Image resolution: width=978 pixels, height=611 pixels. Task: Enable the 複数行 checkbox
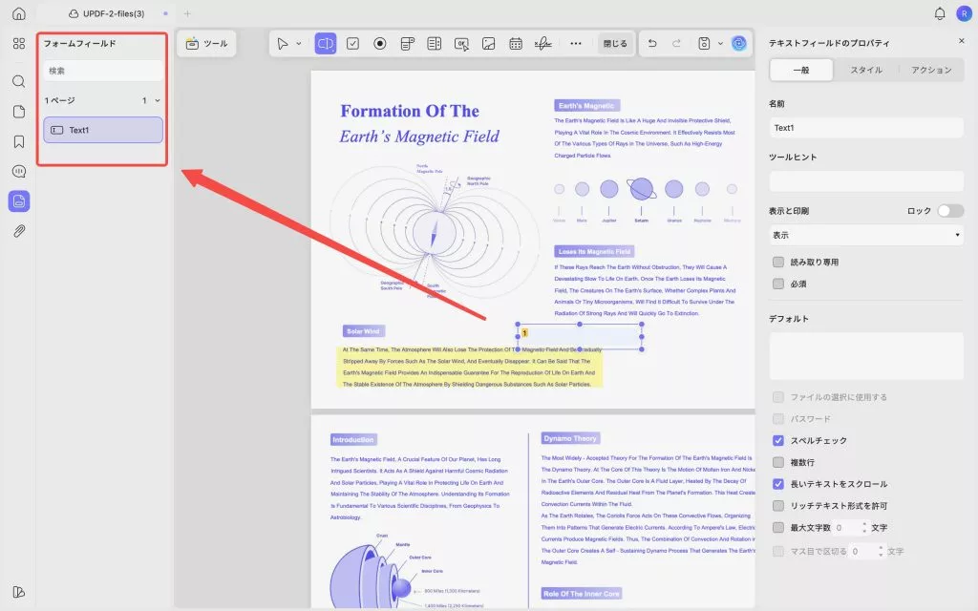[x=778, y=462]
